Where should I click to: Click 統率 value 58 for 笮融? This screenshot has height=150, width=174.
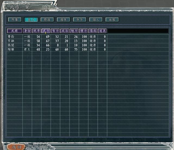38,41
